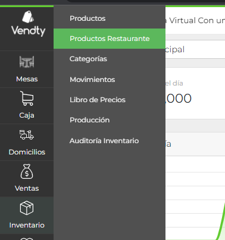Click the Domicilios sidebar label

27,152
